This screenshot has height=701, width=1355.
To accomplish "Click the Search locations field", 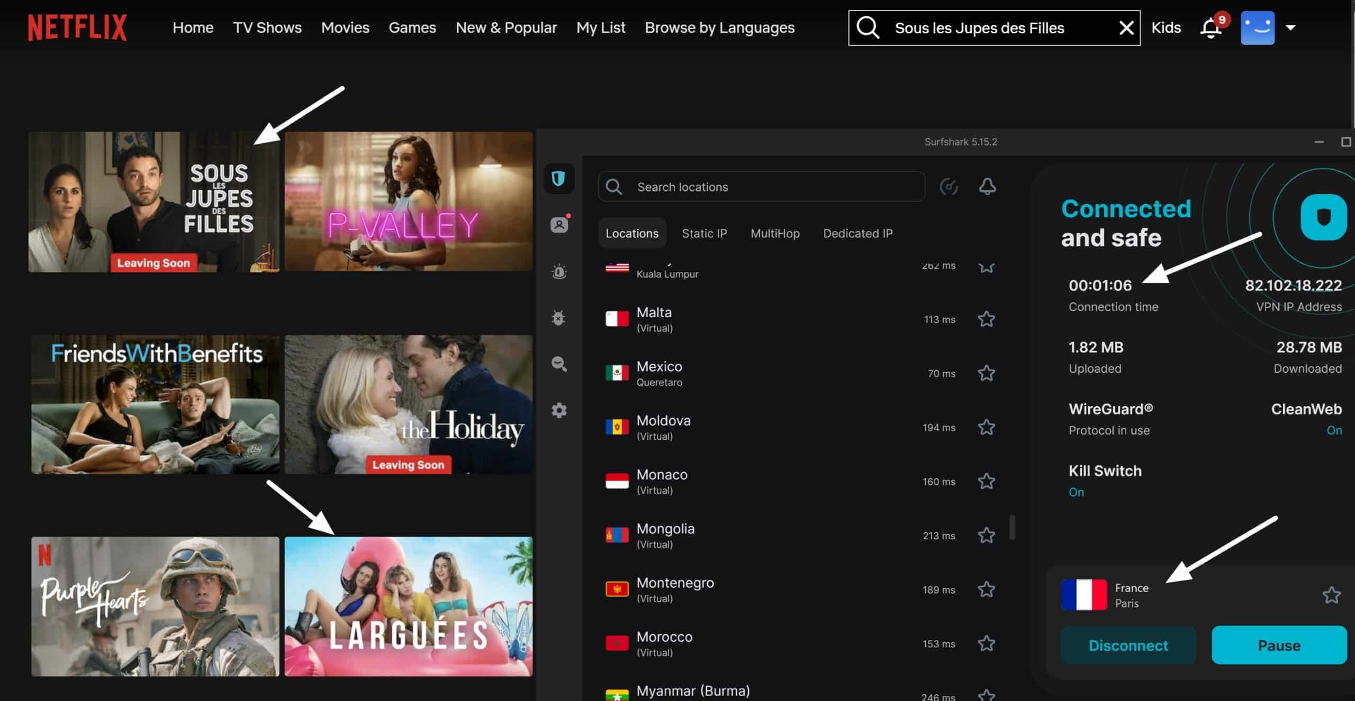I will [761, 187].
